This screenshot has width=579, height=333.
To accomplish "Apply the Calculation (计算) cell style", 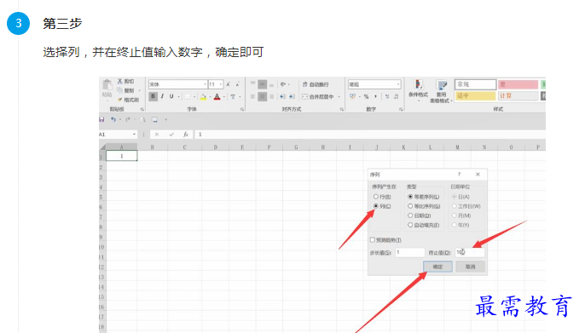I will tap(518, 96).
